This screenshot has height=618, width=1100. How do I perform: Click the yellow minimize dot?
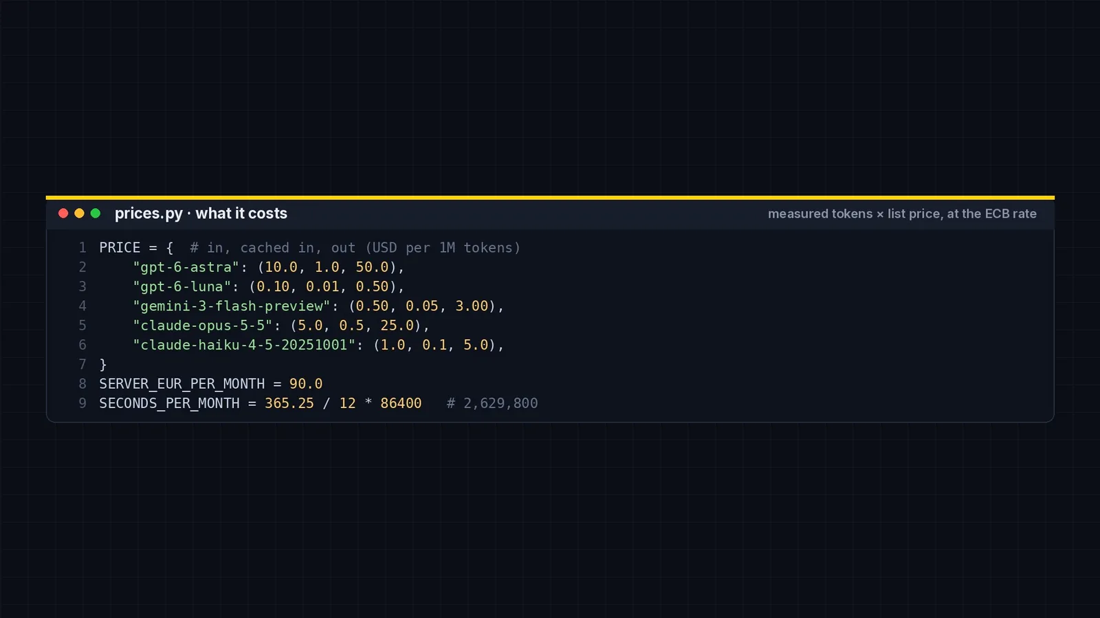pos(79,214)
